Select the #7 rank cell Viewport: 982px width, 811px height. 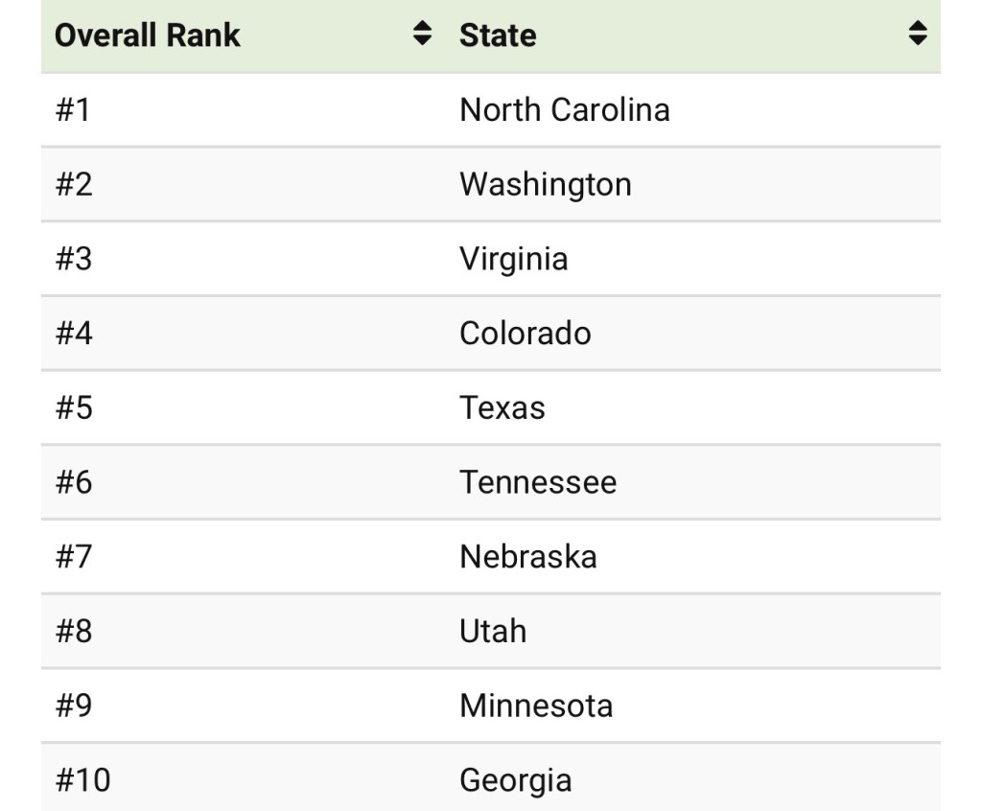coord(74,557)
